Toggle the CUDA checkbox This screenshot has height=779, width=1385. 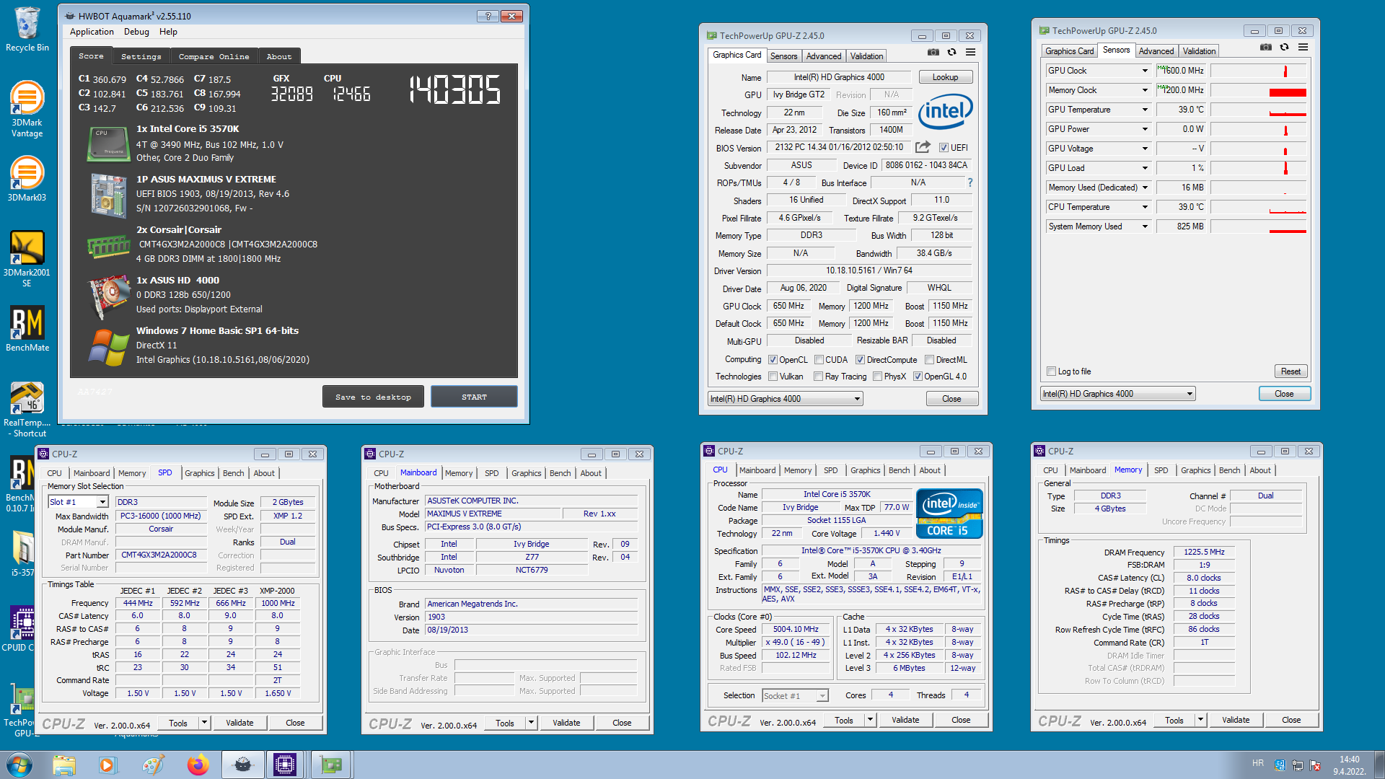819,360
